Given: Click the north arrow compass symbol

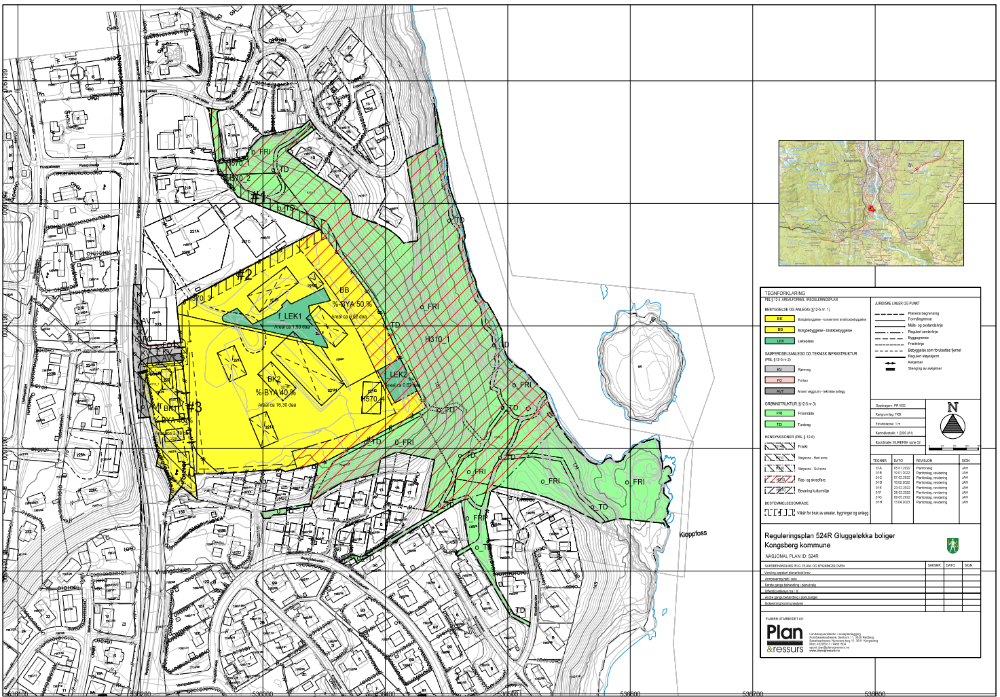Looking at the screenshot, I should (x=952, y=421).
